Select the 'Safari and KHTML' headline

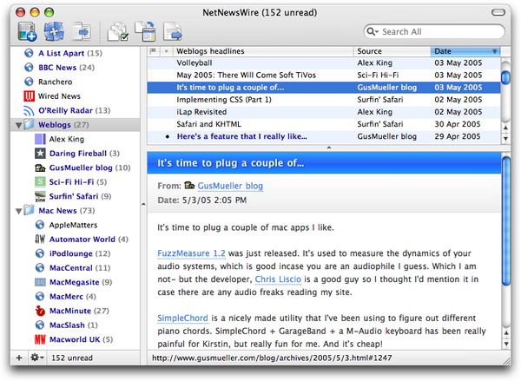324,124
